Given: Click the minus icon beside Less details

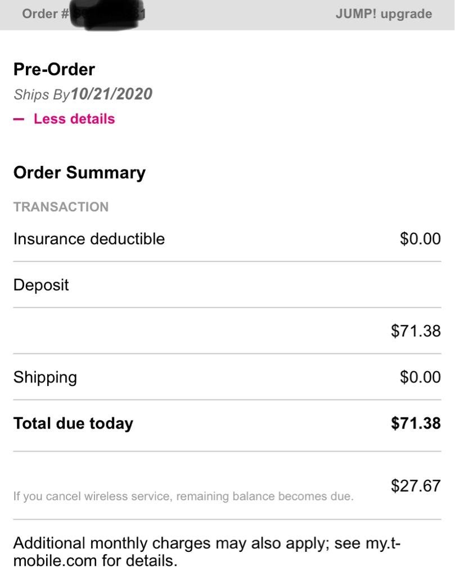Looking at the screenshot, I should [19, 119].
